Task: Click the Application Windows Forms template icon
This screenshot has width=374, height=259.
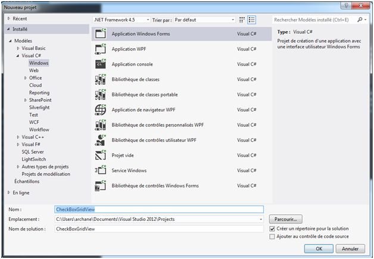Action: click(x=101, y=33)
